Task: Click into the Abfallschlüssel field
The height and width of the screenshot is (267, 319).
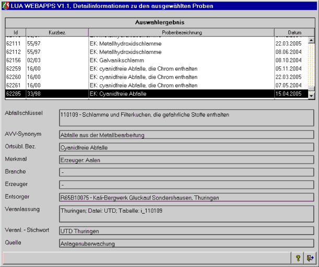Action: point(186,118)
